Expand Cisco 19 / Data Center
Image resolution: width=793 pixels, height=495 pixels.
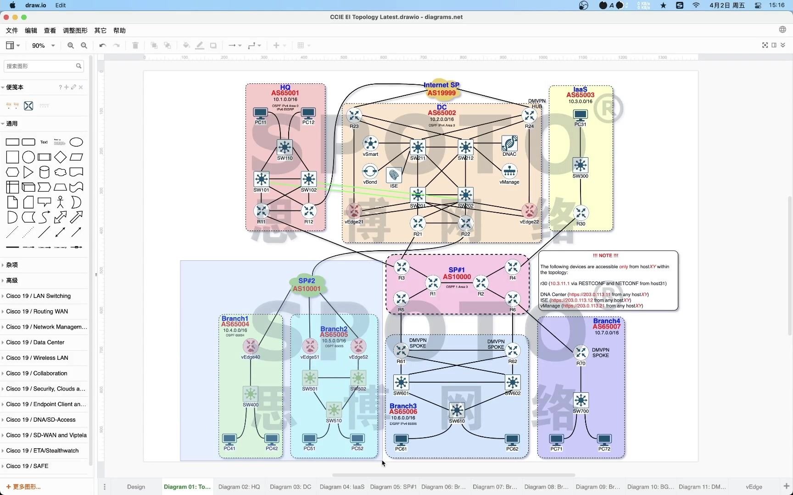[x=35, y=342]
